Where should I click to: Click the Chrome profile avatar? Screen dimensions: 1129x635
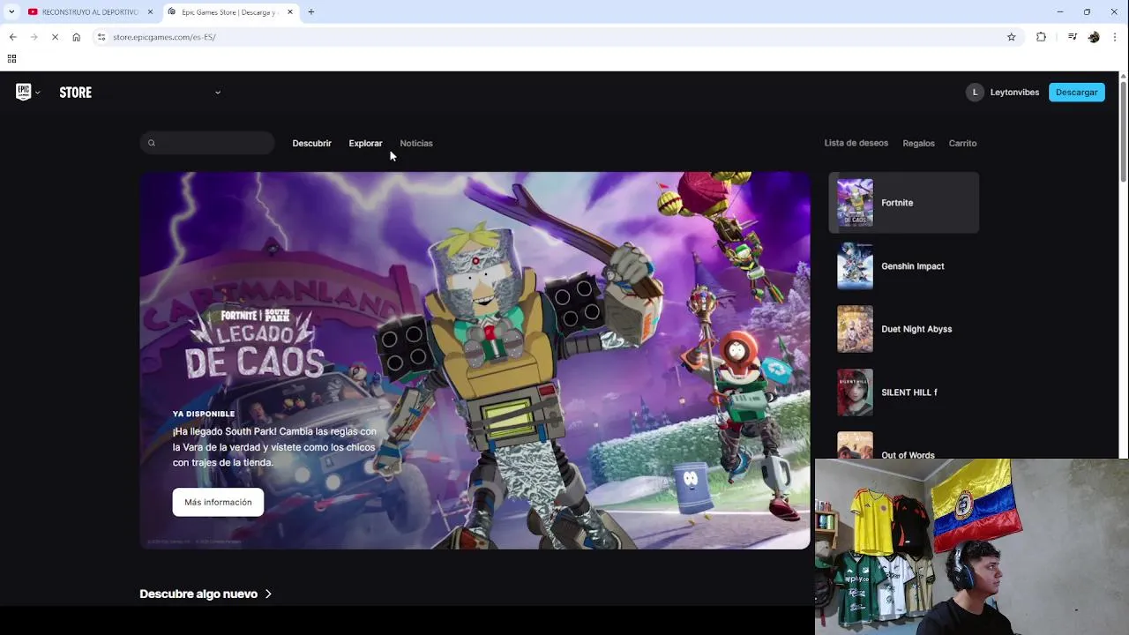pyautogui.click(x=1094, y=37)
